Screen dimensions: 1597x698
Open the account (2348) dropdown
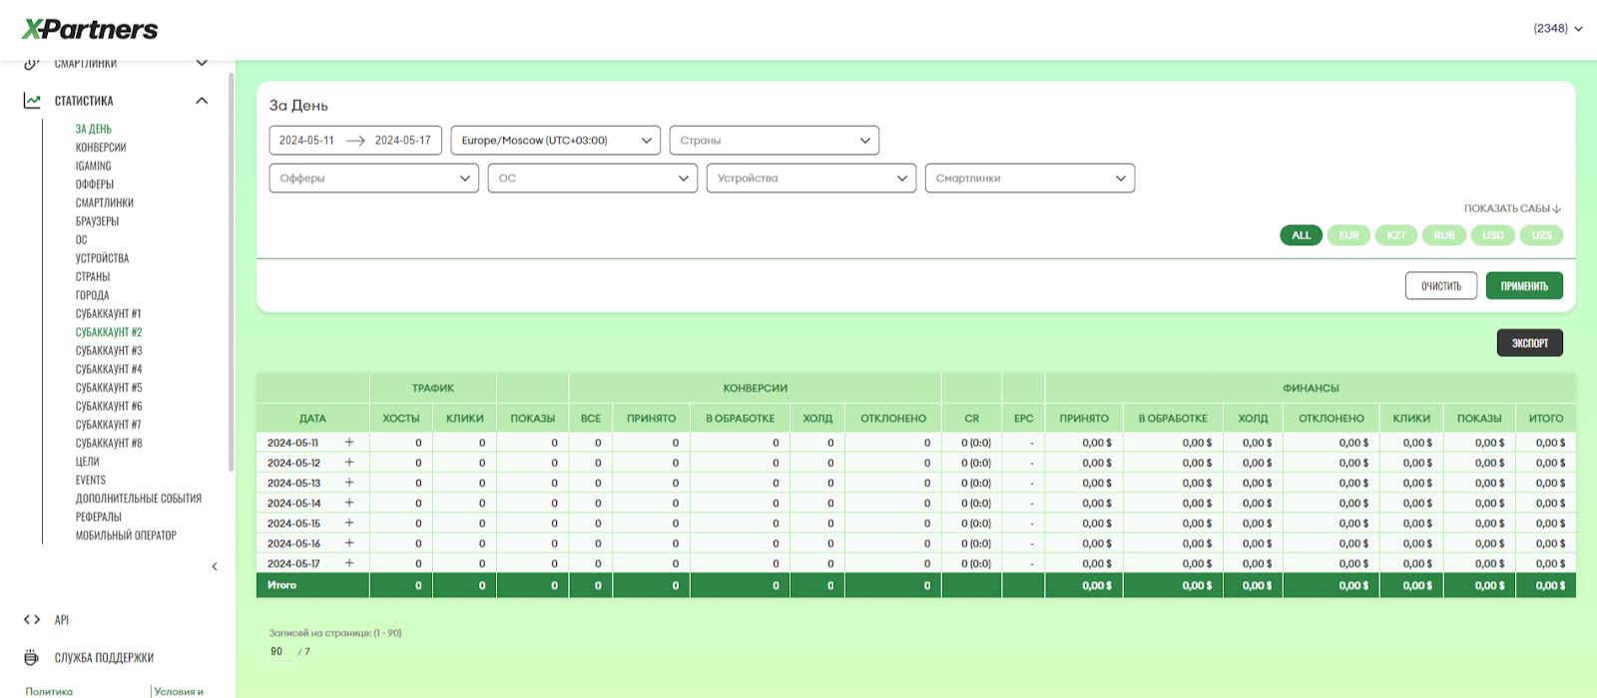pyautogui.click(x=1558, y=29)
